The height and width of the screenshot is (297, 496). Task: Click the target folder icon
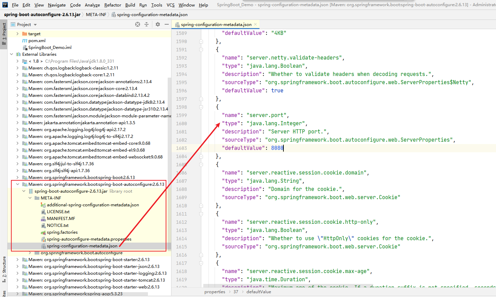(25, 34)
